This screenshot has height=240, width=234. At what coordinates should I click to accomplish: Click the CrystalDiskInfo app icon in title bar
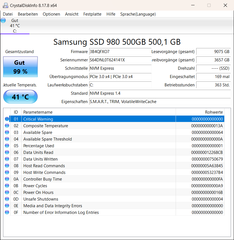coord(6,5)
